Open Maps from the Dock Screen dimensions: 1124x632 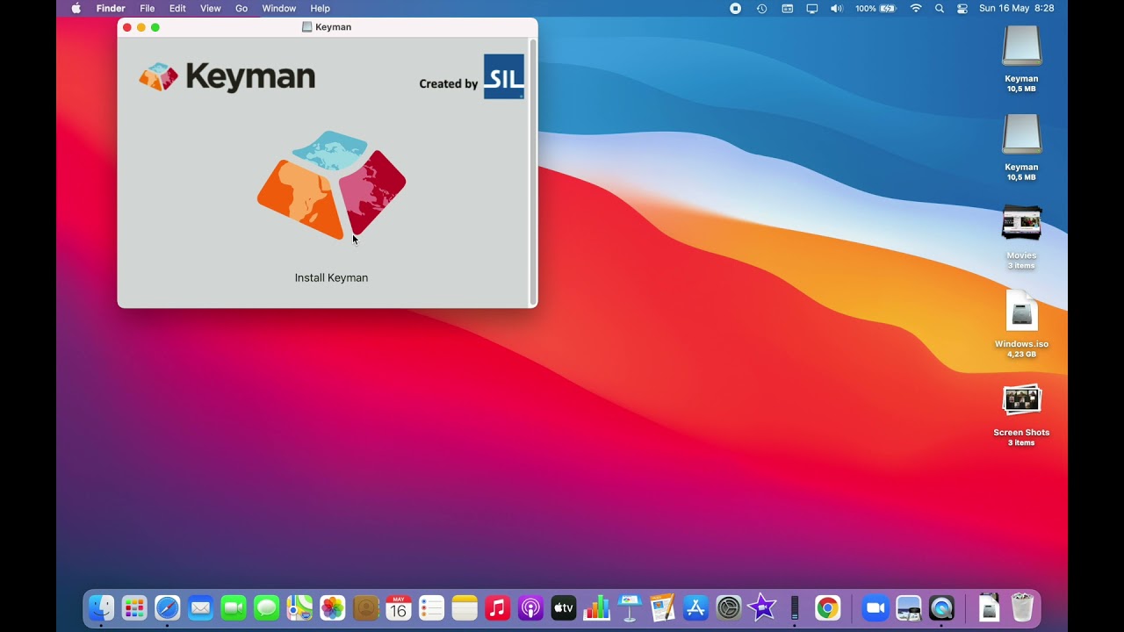coord(299,607)
